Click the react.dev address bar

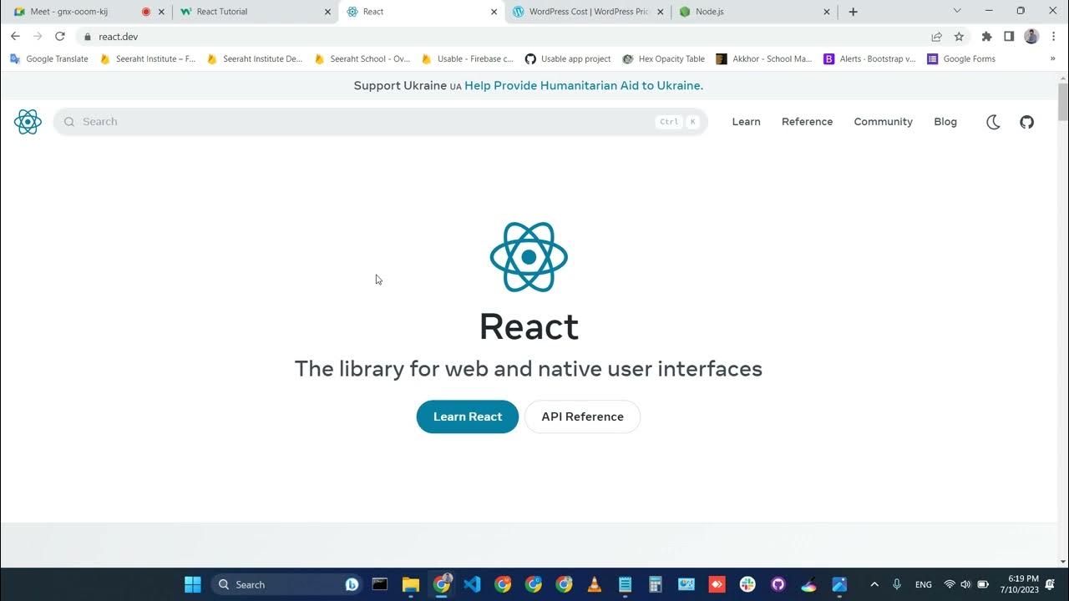pos(501,37)
